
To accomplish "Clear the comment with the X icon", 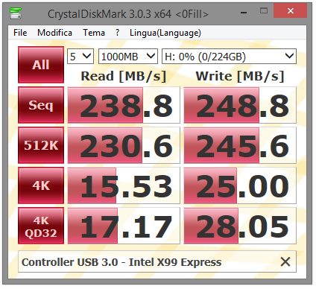I will click(x=285, y=261).
